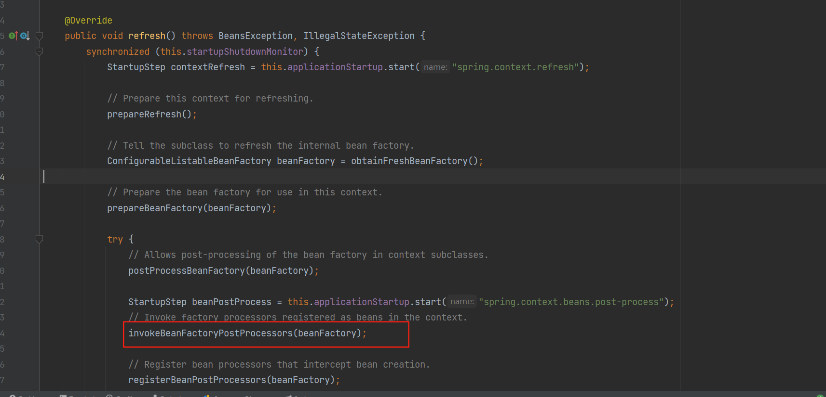The image size is (826, 397).
Task: Click the "Allows post-processing" comment
Action: pyautogui.click(x=308, y=255)
